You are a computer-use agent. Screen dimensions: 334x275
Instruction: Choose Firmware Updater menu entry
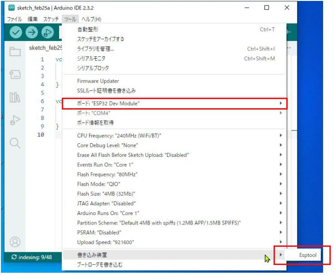pyautogui.click(x=174, y=81)
